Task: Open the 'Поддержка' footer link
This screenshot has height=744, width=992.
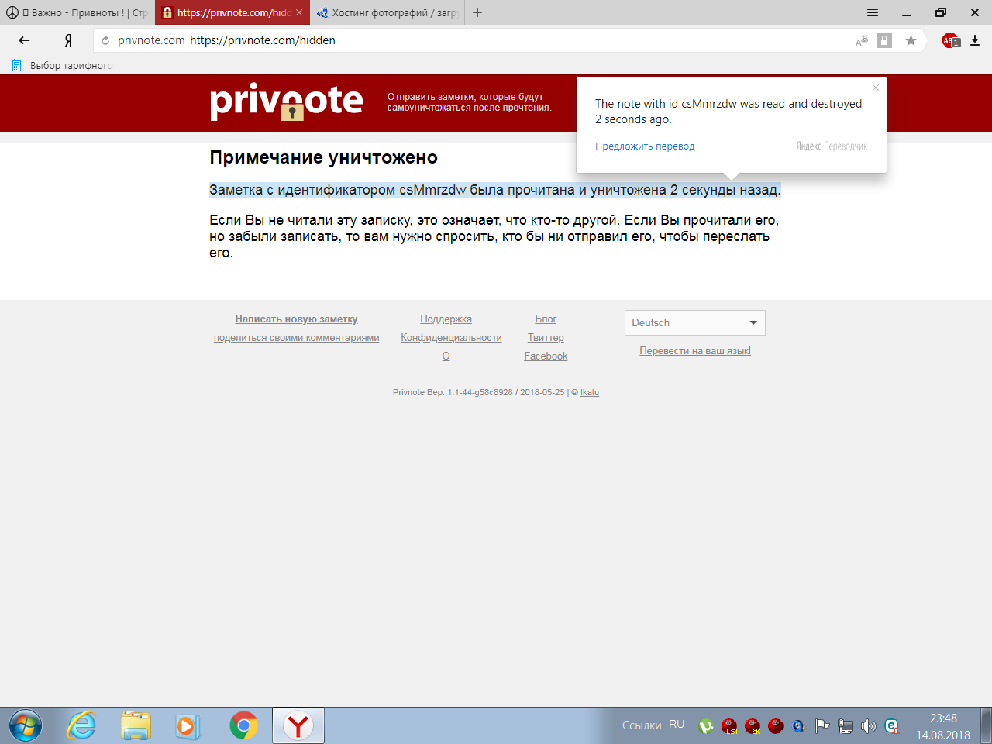Action: (446, 319)
